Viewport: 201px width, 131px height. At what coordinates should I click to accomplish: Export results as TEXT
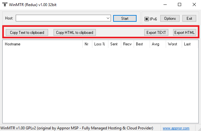click(x=156, y=33)
